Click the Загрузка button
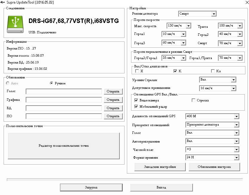Viewport: 249px width, 195px height. [x=91, y=188]
